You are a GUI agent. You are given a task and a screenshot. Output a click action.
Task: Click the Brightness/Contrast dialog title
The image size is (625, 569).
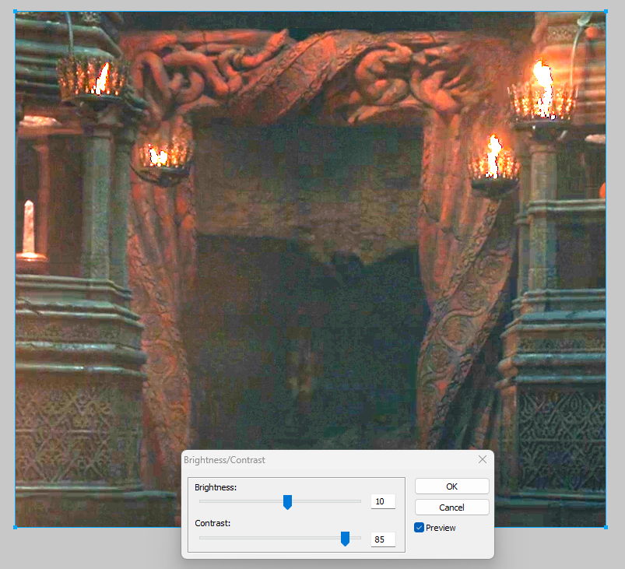[x=224, y=460]
